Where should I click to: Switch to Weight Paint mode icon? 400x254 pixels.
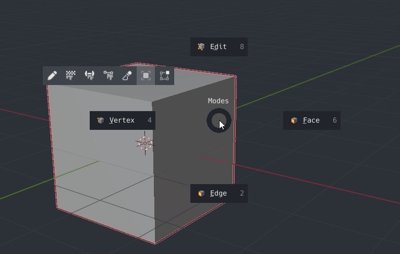[x=90, y=76]
